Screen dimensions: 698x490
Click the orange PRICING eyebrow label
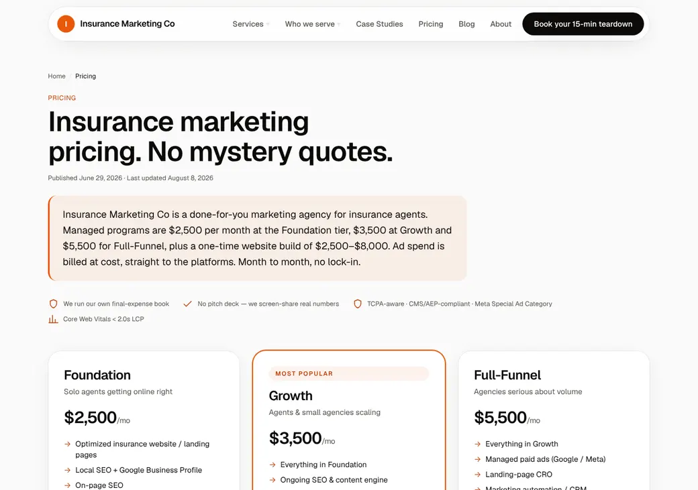coord(62,98)
